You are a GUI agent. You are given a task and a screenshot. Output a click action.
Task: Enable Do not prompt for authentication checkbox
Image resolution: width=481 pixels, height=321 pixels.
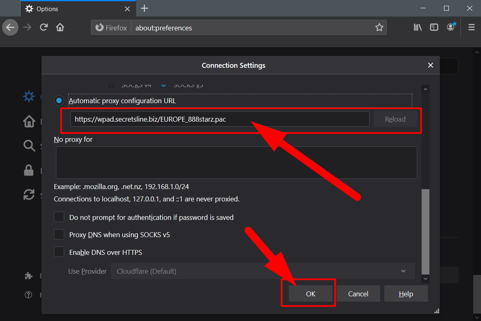(x=59, y=217)
